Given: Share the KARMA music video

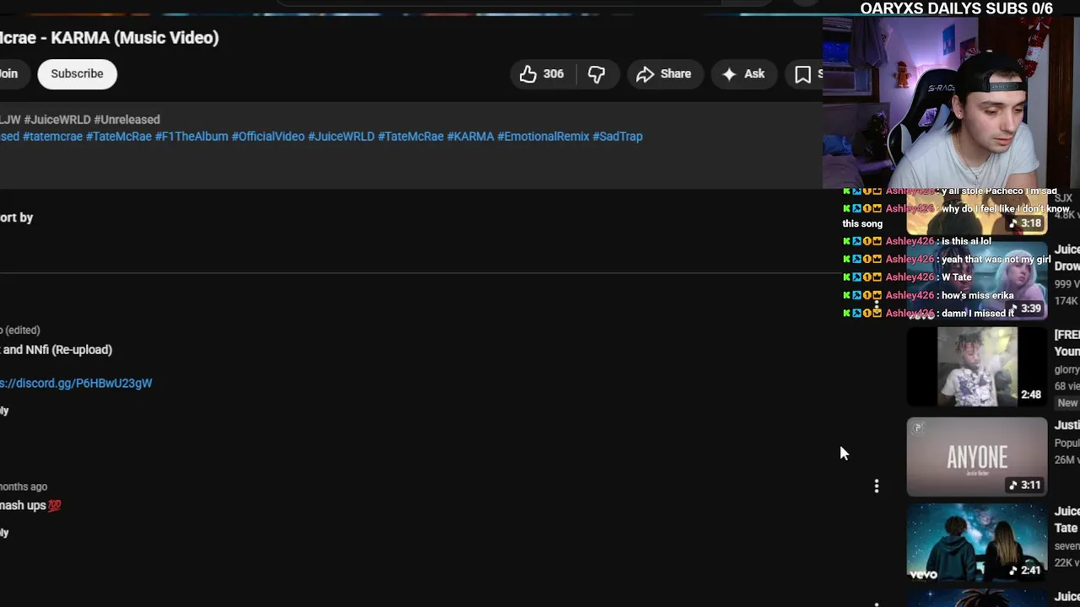Looking at the screenshot, I should pyautogui.click(x=664, y=74).
